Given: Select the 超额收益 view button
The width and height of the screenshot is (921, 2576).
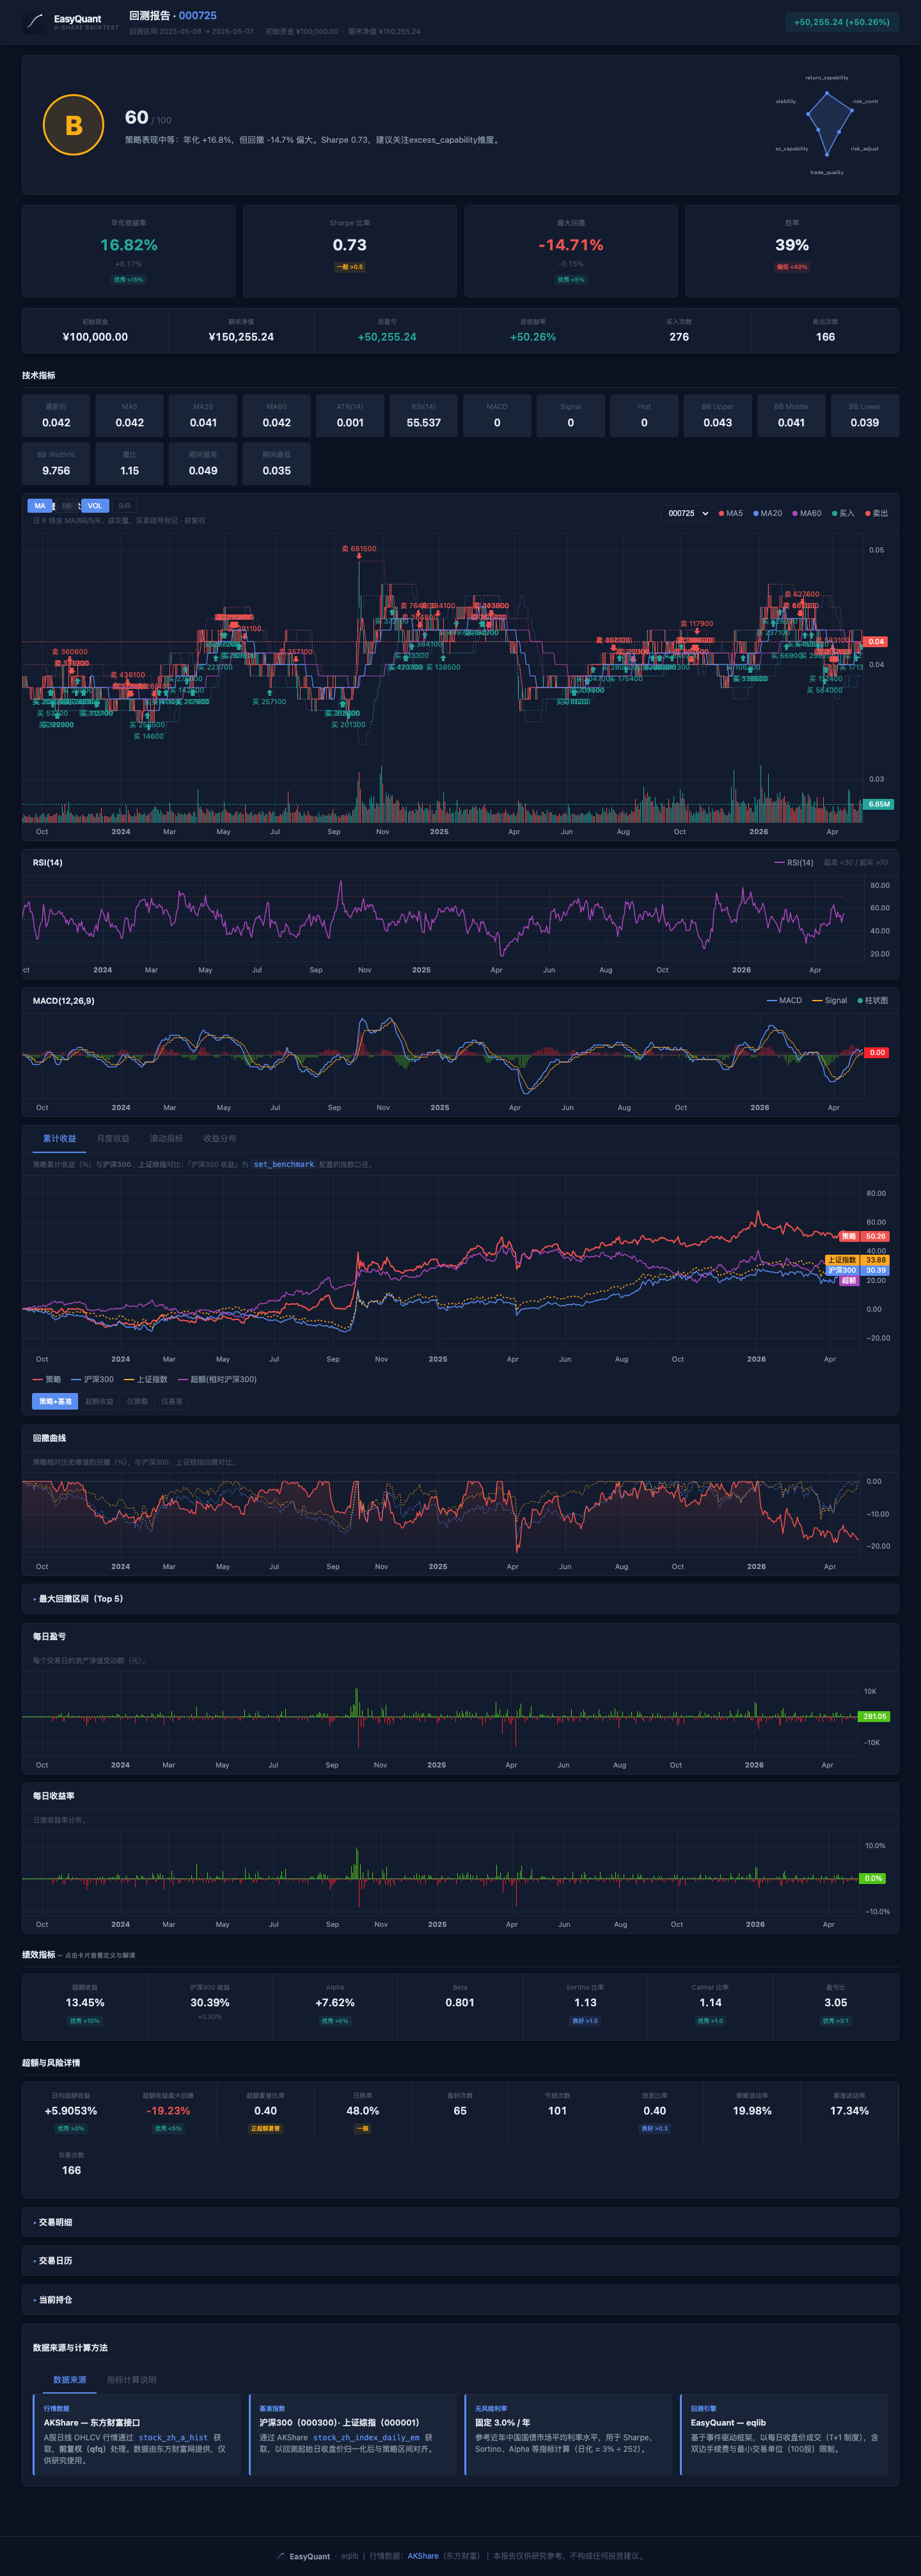Looking at the screenshot, I should 99,1401.
